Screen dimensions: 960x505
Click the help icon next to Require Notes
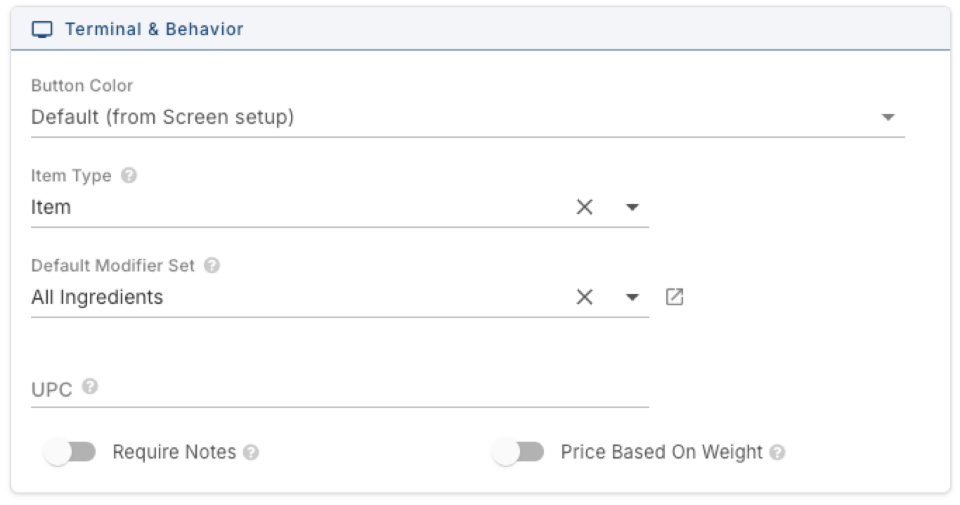click(251, 452)
